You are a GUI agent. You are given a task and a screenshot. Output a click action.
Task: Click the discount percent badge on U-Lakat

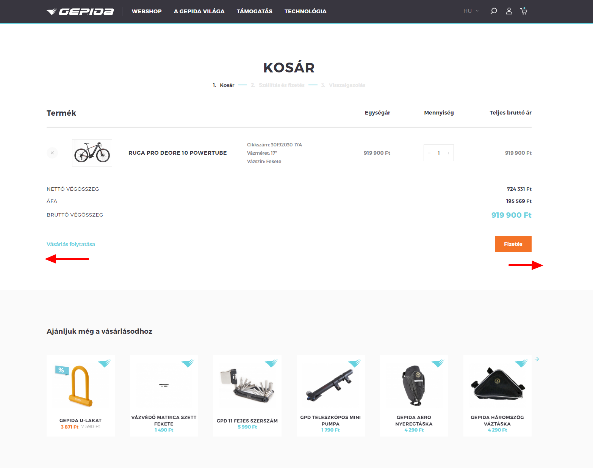click(x=62, y=370)
